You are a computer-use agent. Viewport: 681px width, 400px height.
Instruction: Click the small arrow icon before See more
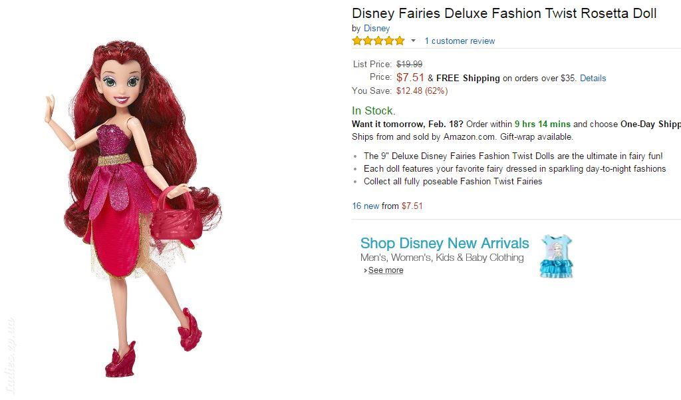[x=366, y=270]
